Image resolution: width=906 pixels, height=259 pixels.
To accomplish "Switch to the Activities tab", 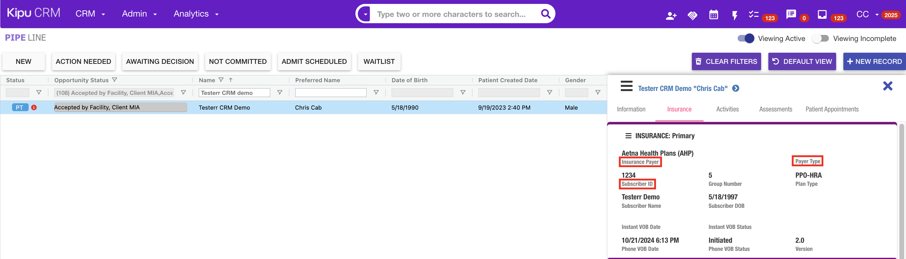I will click(x=727, y=109).
